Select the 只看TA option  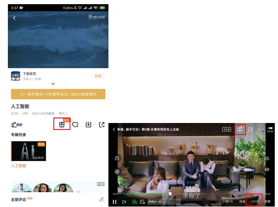click(x=227, y=201)
